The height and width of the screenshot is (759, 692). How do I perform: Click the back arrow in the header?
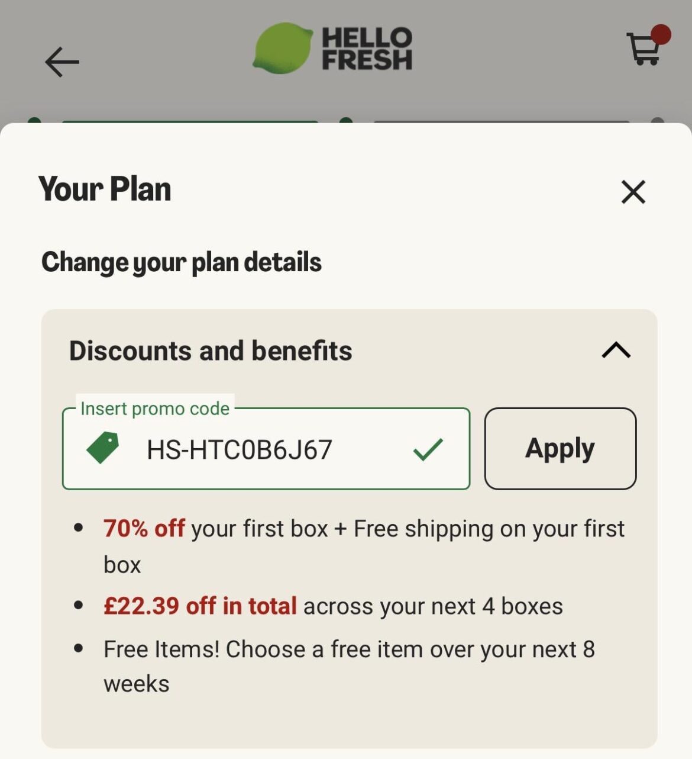61,62
